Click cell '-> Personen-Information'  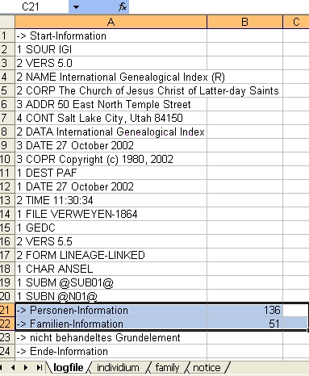[x=111, y=310]
